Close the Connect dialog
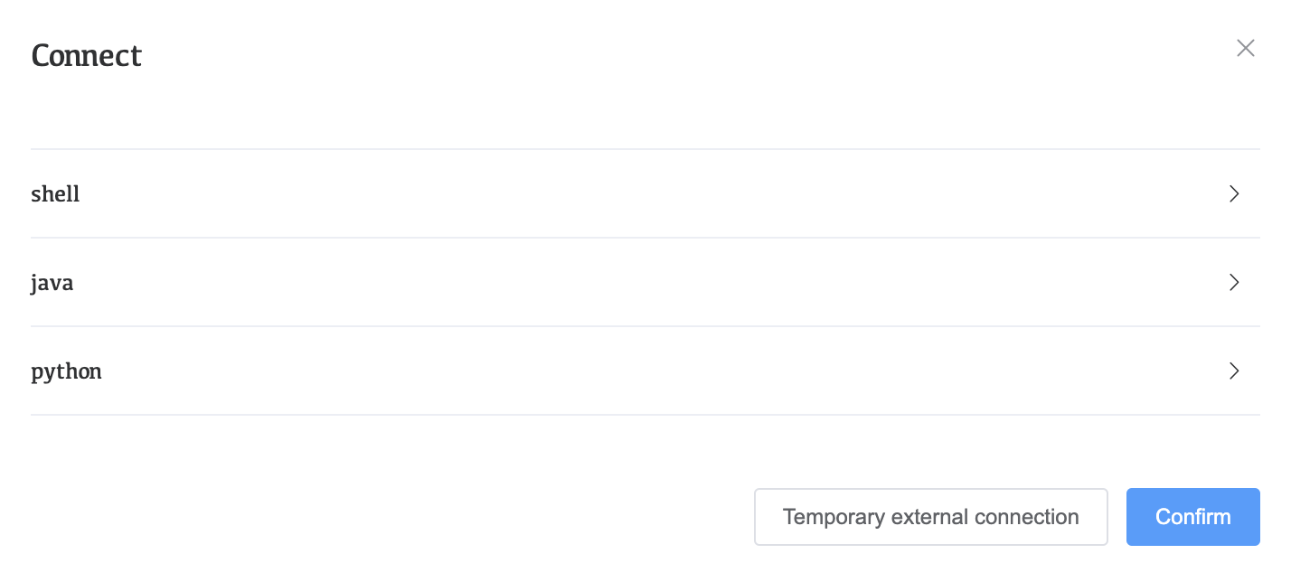 tap(1245, 49)
